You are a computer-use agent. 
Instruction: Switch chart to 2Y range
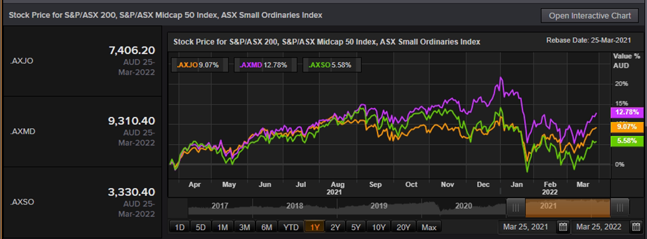[335, 226]
